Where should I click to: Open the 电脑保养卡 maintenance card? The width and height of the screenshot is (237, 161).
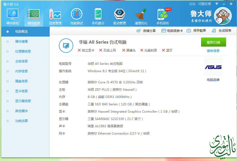[172, 31]
